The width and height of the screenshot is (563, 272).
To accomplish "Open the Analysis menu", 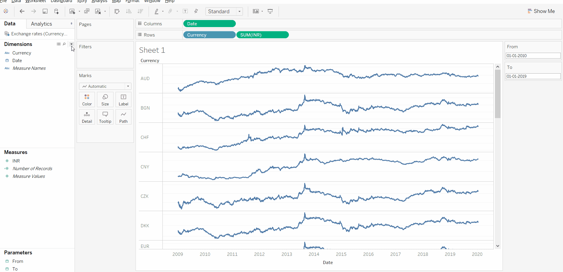I will [x=99, y=1].
